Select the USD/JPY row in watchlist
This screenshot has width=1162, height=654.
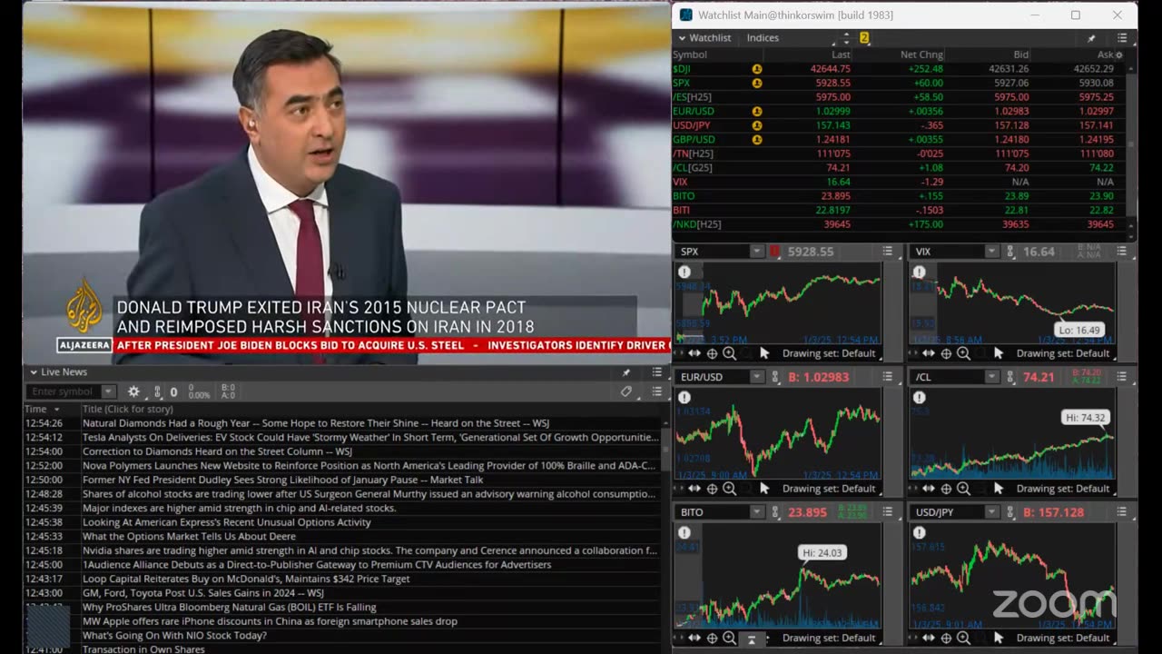pos(898,125)
